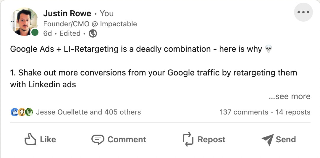Click the blue like reaction icon

pos(14,112)
